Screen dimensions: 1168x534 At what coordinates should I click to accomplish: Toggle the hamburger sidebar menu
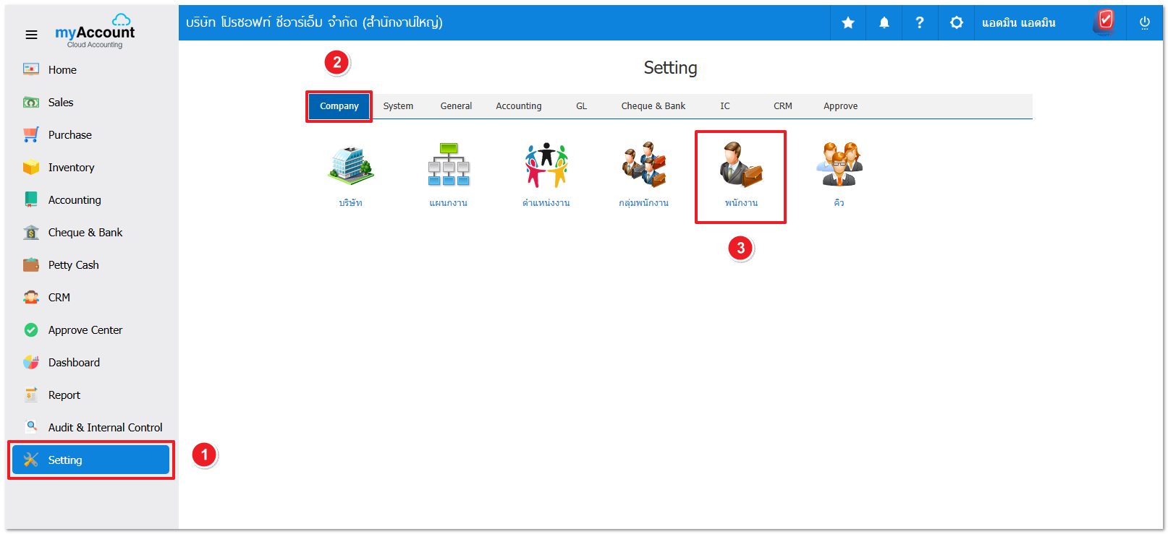point(31,35)
